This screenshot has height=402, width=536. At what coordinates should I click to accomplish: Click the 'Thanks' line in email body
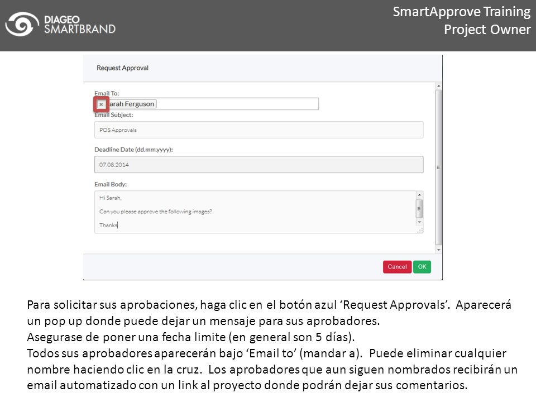(x=108, y=225)
